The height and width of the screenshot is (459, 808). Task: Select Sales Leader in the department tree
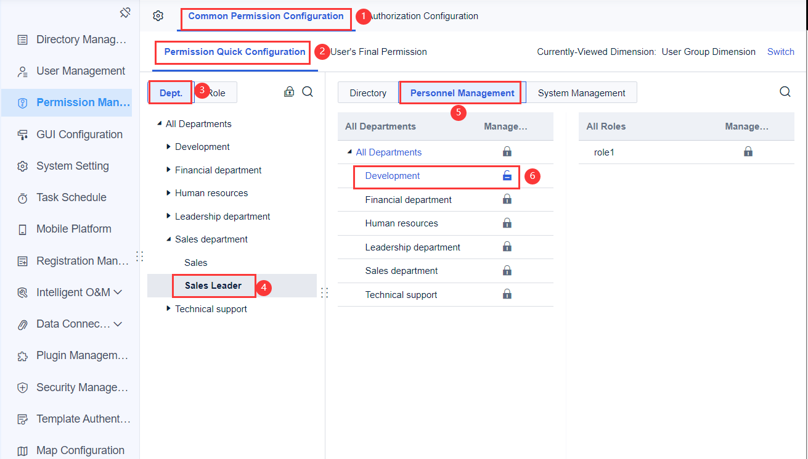point(214,286)
